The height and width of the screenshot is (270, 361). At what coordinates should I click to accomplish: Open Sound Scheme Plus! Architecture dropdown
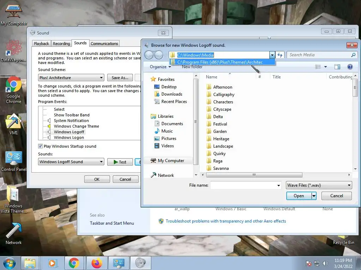click(x=71, y=78)
